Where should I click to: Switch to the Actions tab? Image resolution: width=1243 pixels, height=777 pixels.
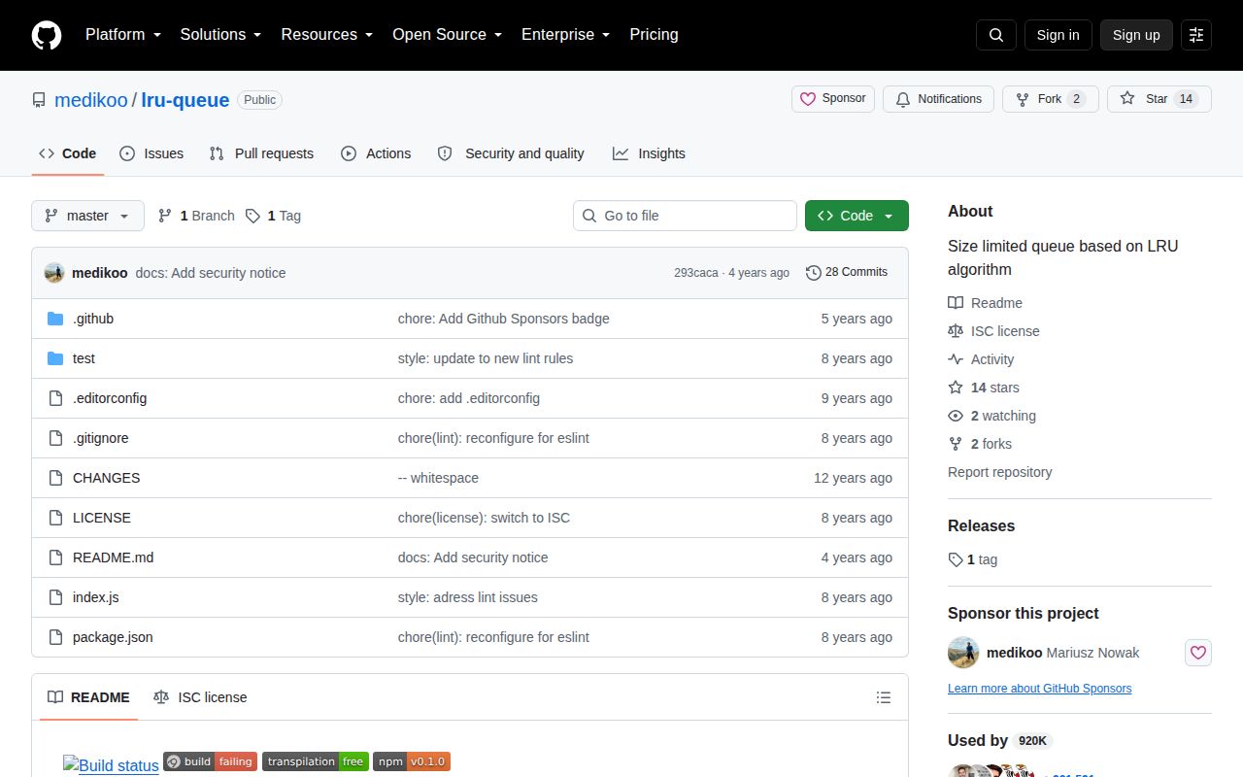click(376, 153)
